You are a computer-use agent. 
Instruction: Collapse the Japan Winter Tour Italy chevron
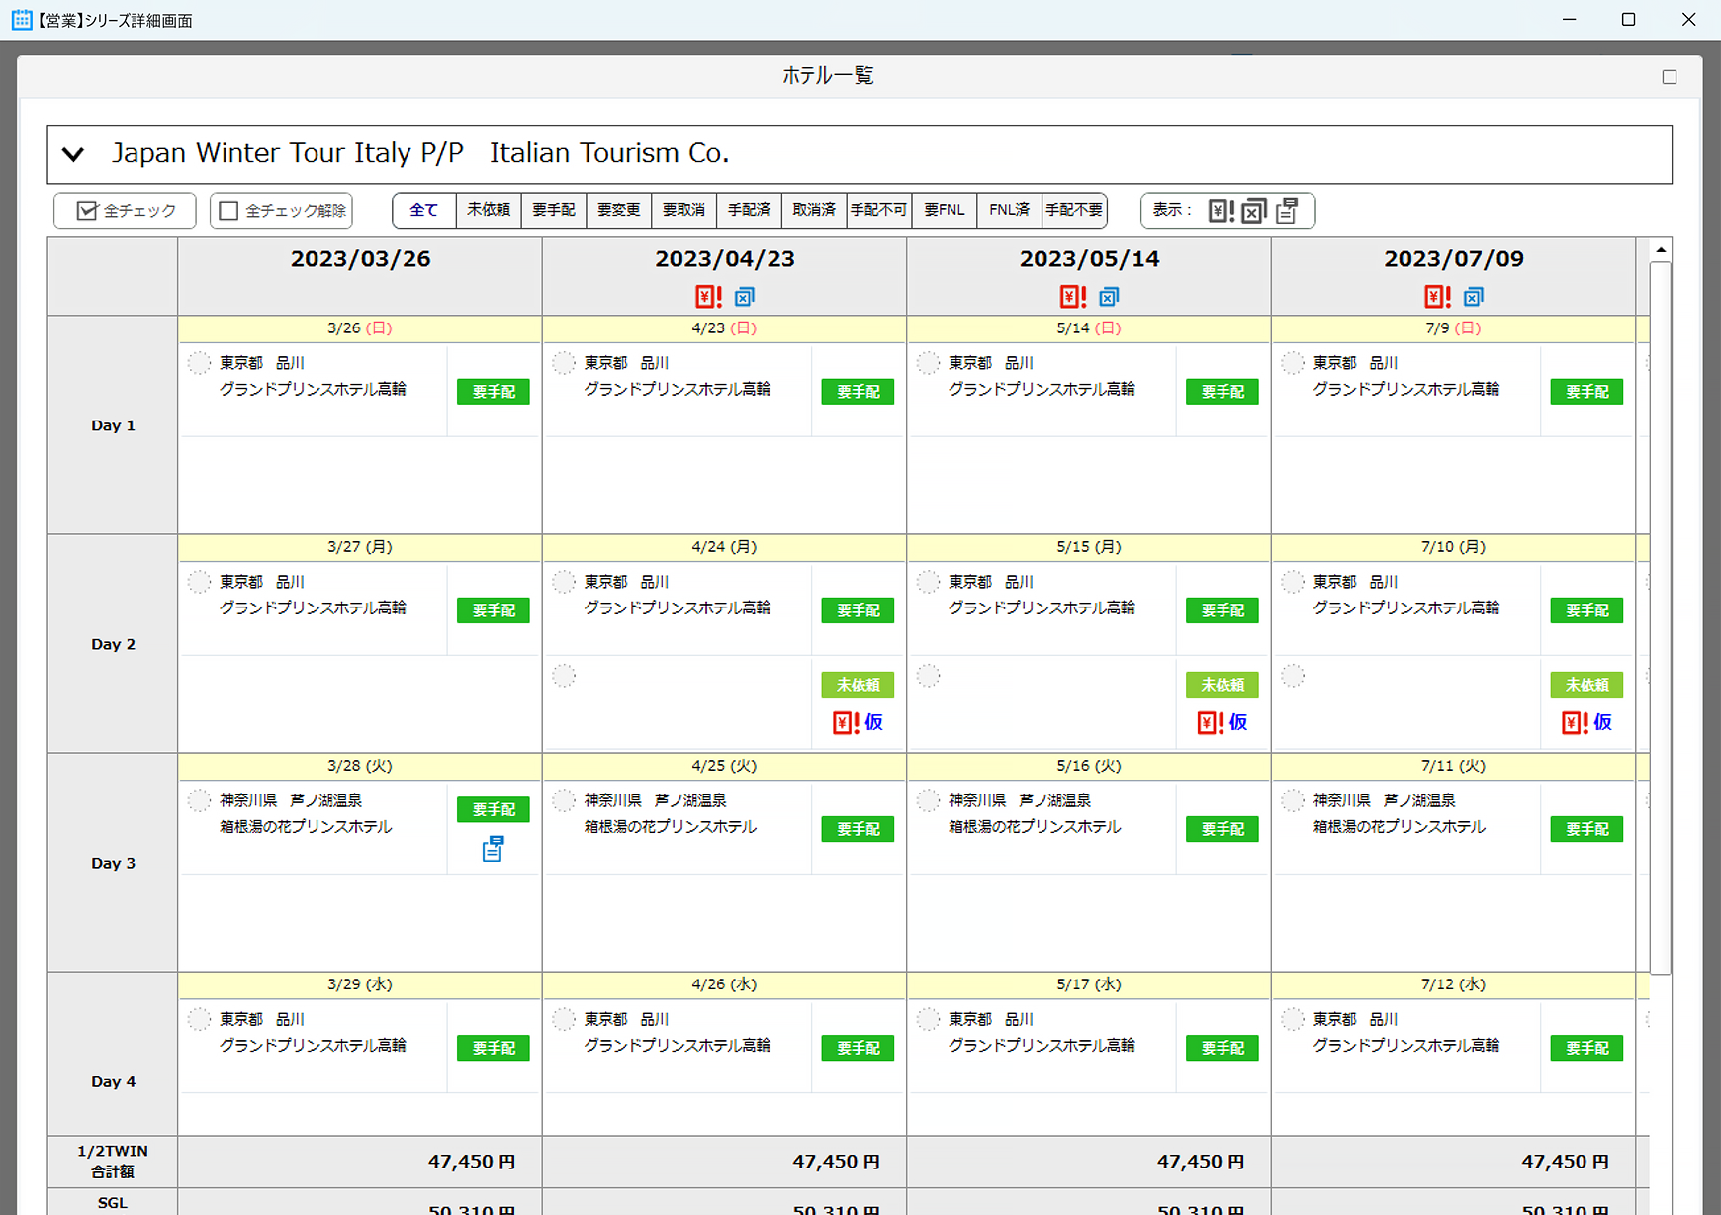click(73, 154)
